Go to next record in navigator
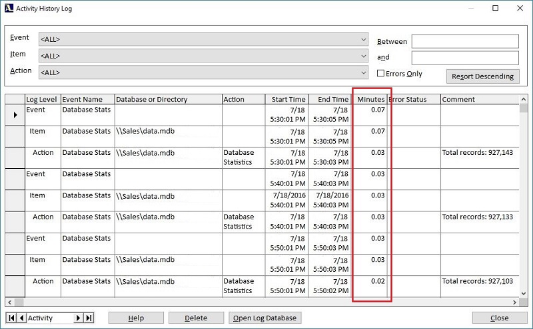This screenshot has height=329, width=533. pos(79,318)
